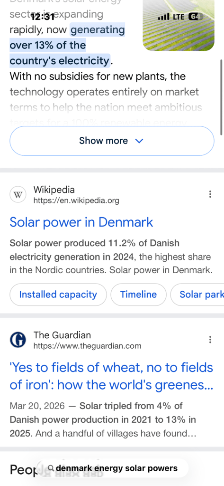Tap the Wikipedia favicon icon
The width and height of the screenshot is (224, 486).
coord(18,195)
